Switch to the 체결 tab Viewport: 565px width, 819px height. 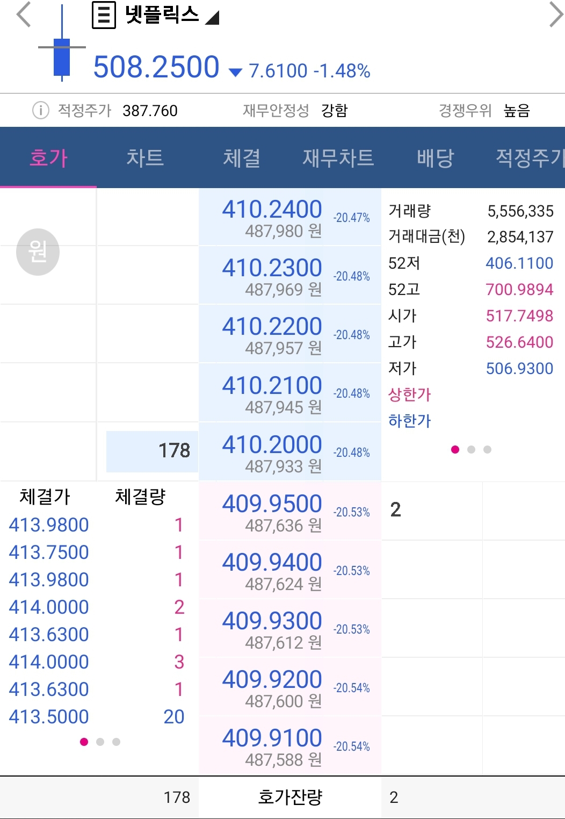[242, 157]
